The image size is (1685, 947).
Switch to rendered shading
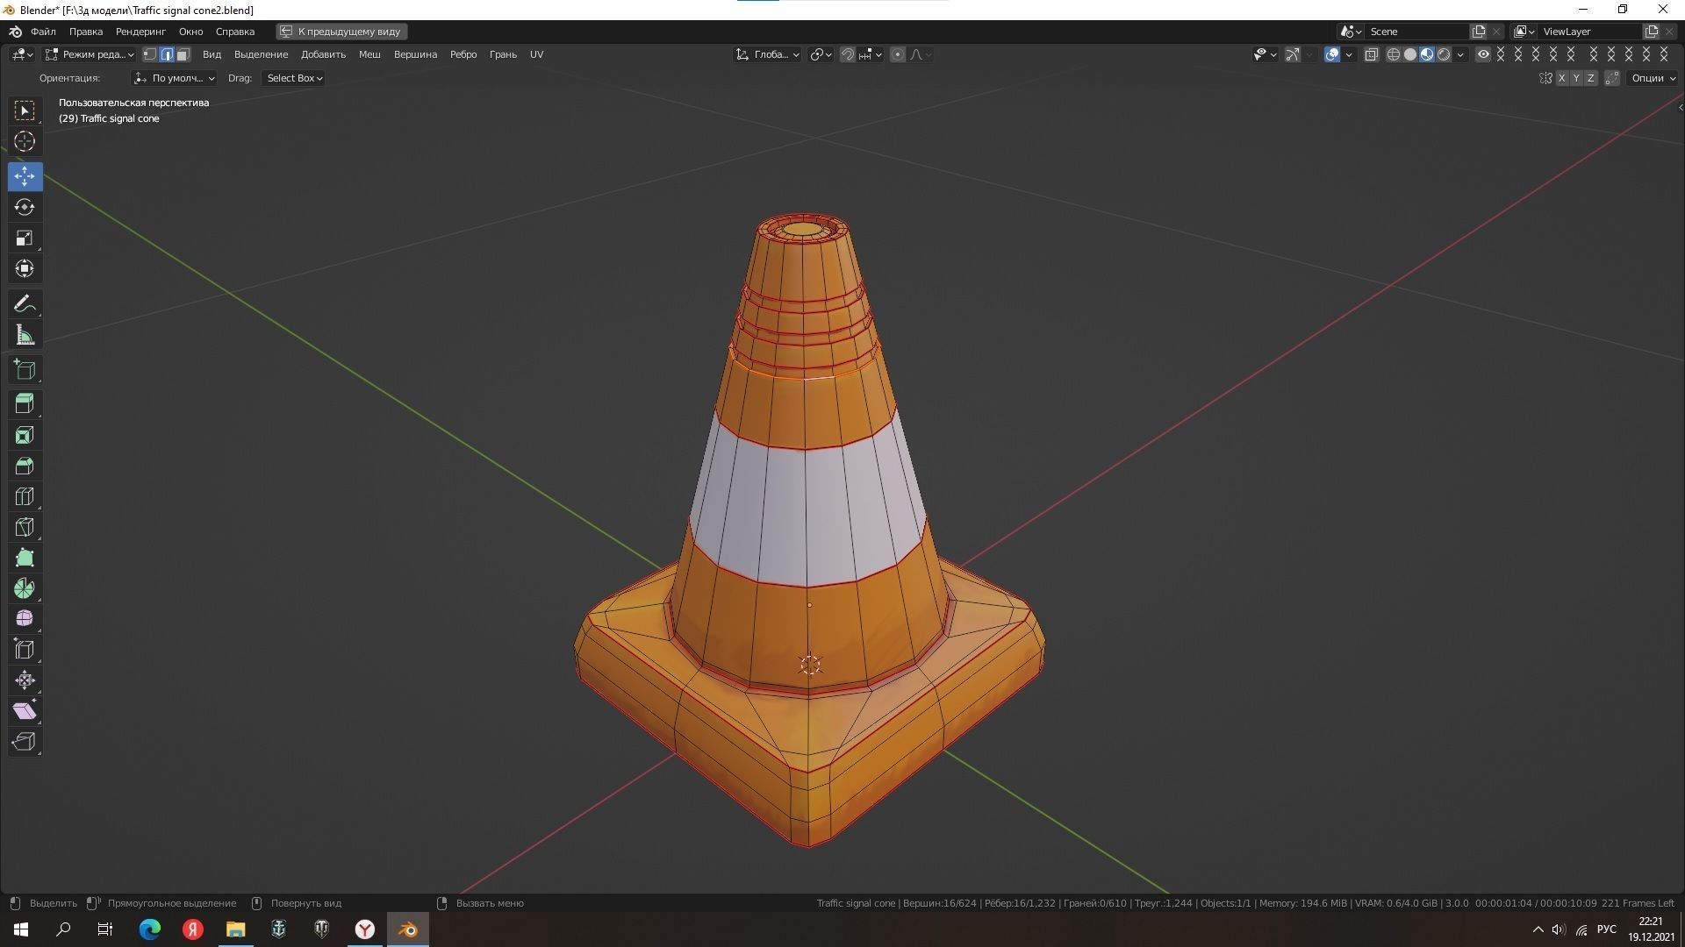[x=1445, y=54]
